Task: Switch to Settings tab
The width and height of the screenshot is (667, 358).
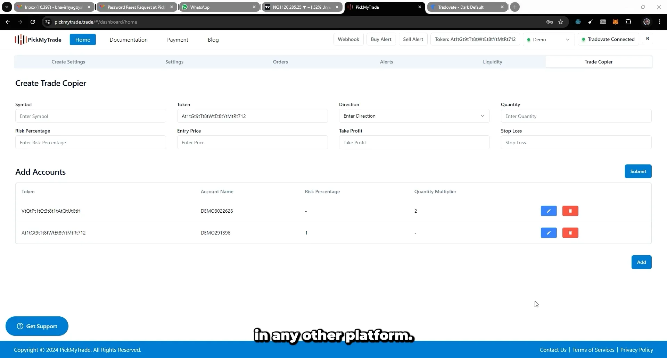Action: (174, 62)
